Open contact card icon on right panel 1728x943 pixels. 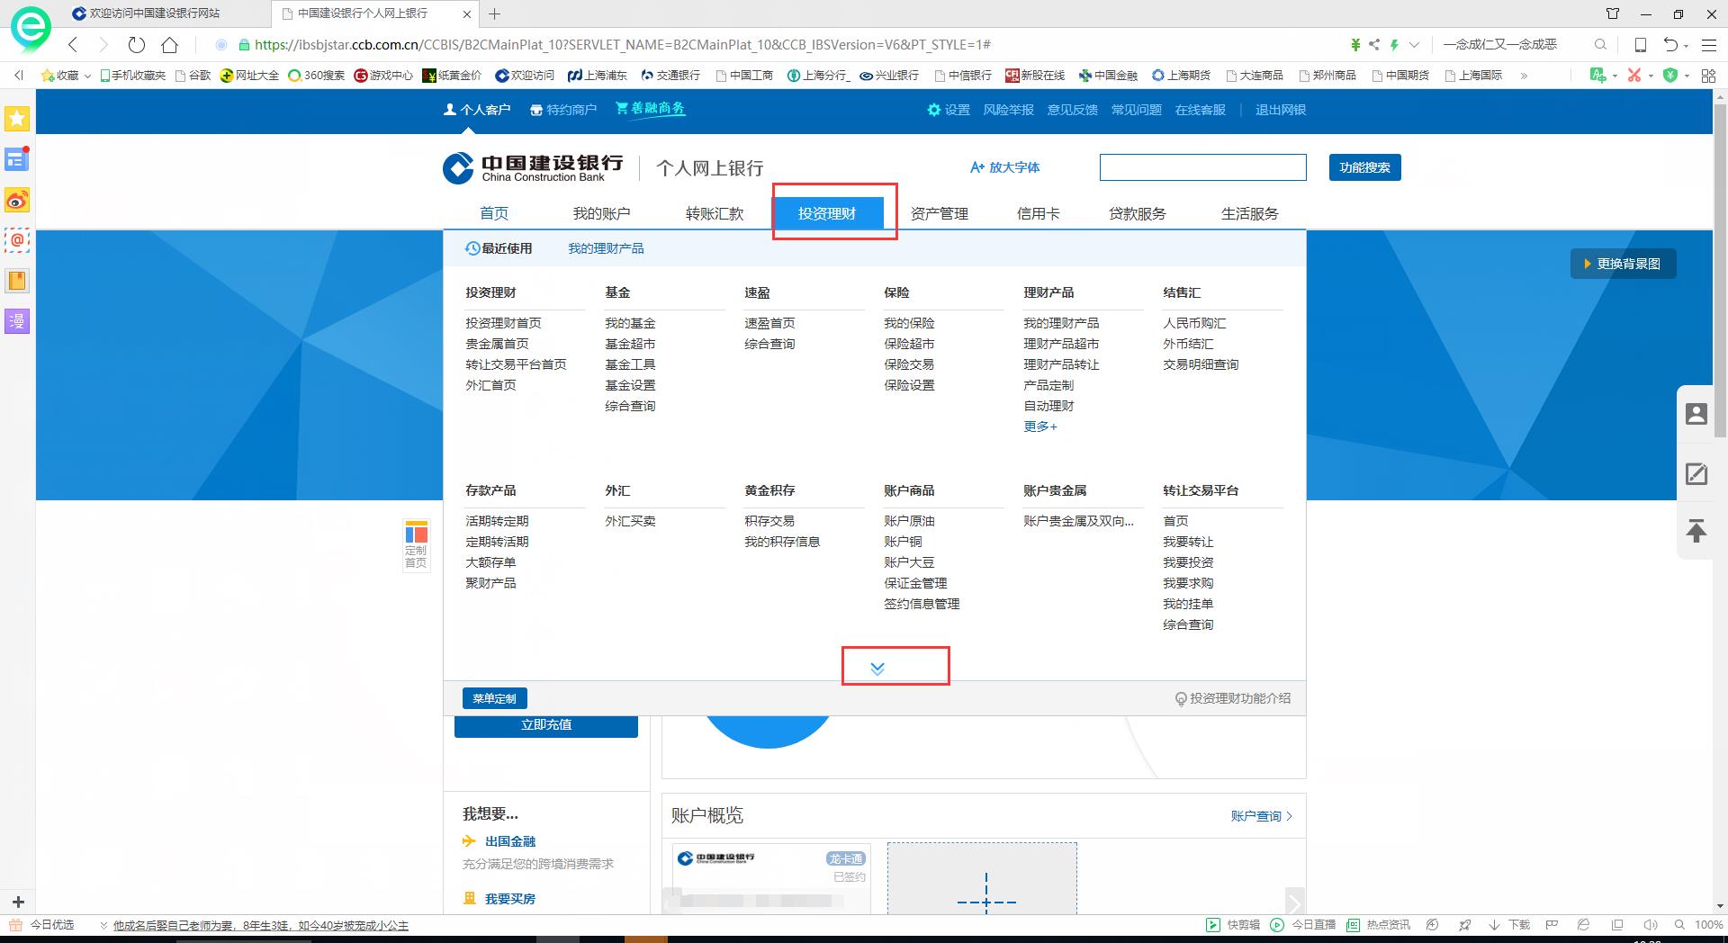pos(1696,414)
